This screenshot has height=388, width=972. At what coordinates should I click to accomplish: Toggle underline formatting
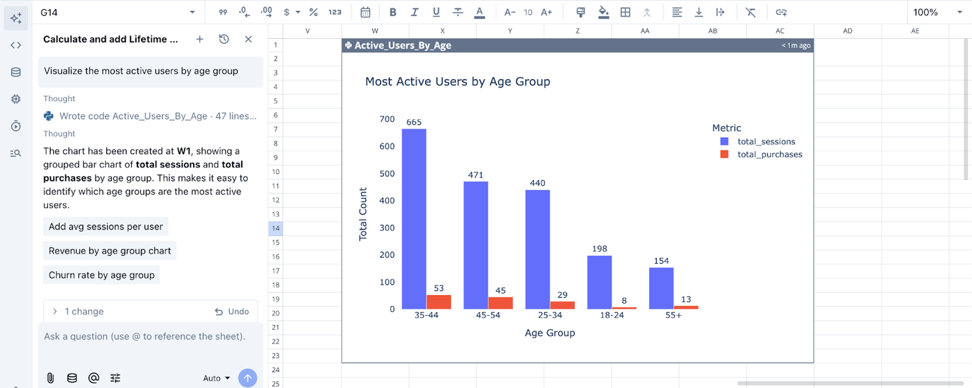click(x=436, y=12)
